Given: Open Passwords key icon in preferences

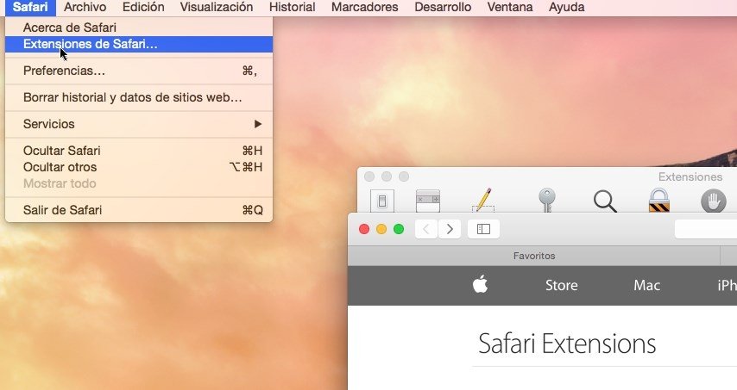Looking at the screenshot, I should coord(547,201).
